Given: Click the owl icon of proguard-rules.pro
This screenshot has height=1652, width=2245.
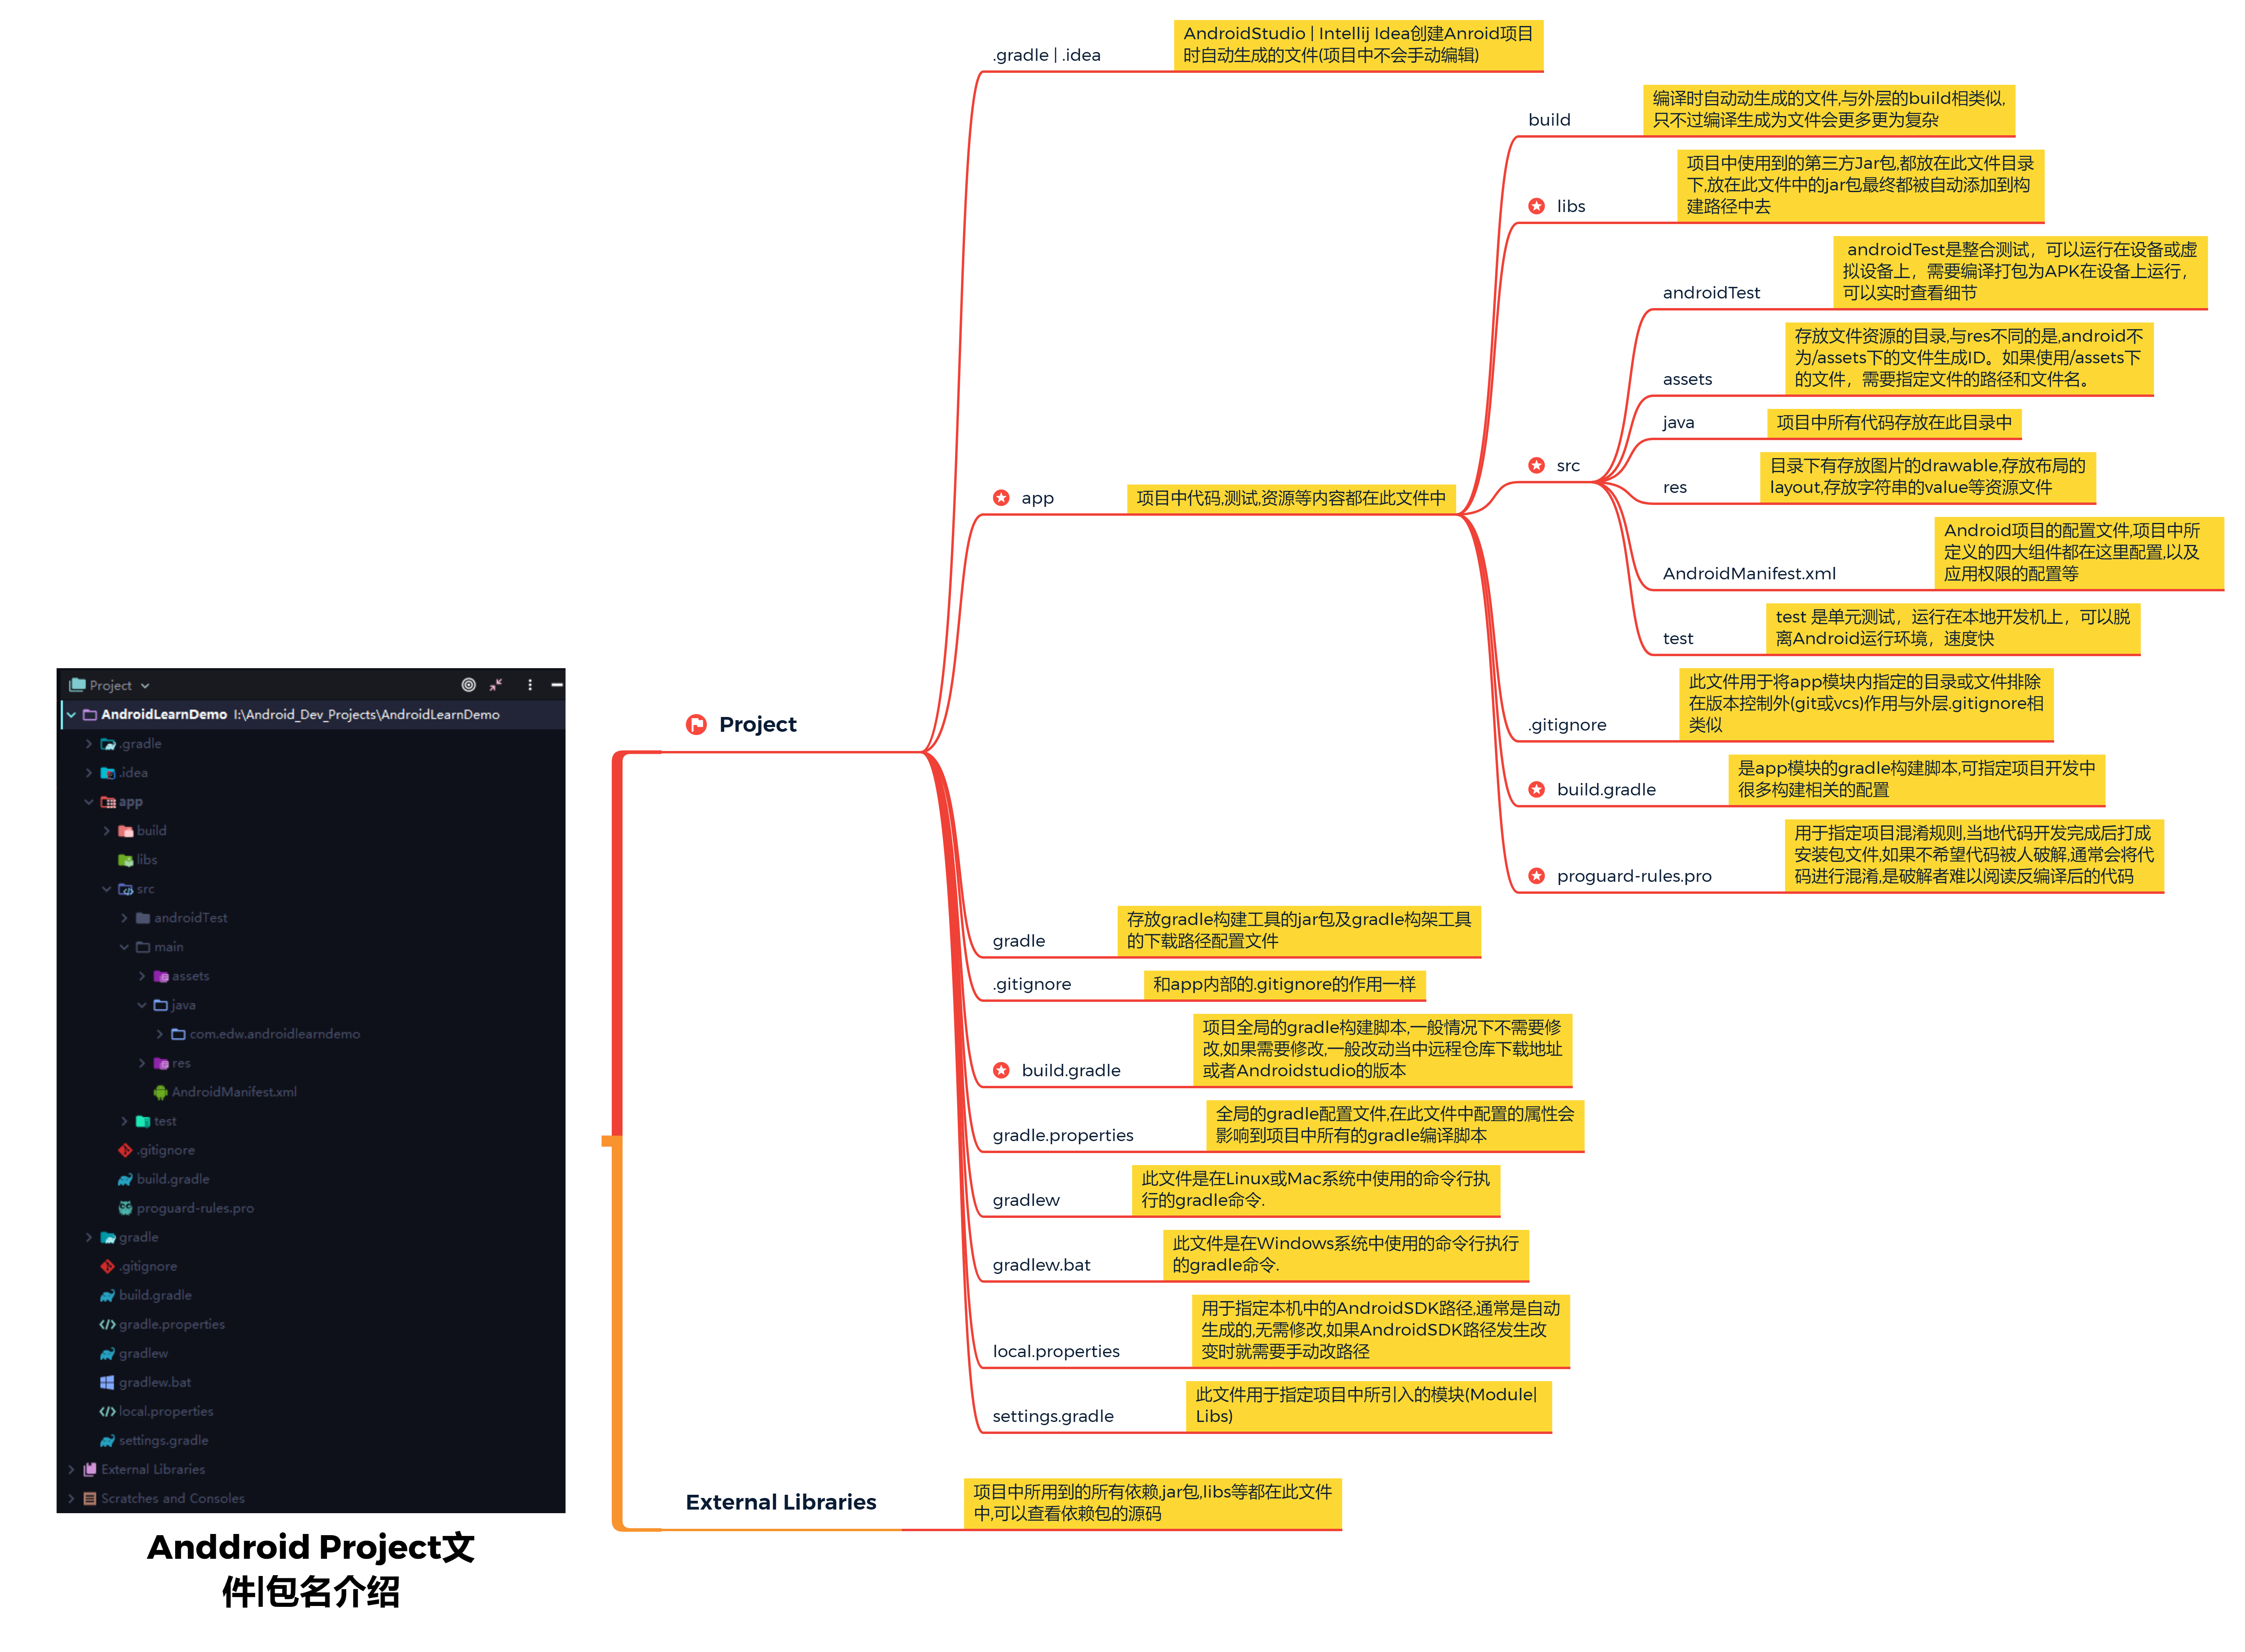Looking at the screenshot, I should [125, 1208].
